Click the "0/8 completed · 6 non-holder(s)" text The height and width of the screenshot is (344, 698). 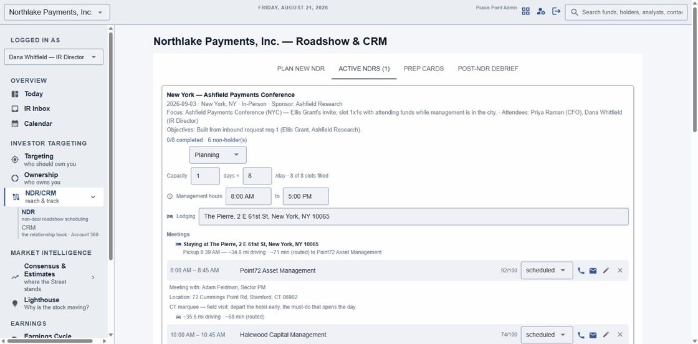tap(206, 140)
